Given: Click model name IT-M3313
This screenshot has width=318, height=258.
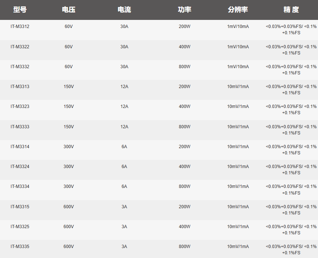Looking at the screenshot, I should click(20, 87).
